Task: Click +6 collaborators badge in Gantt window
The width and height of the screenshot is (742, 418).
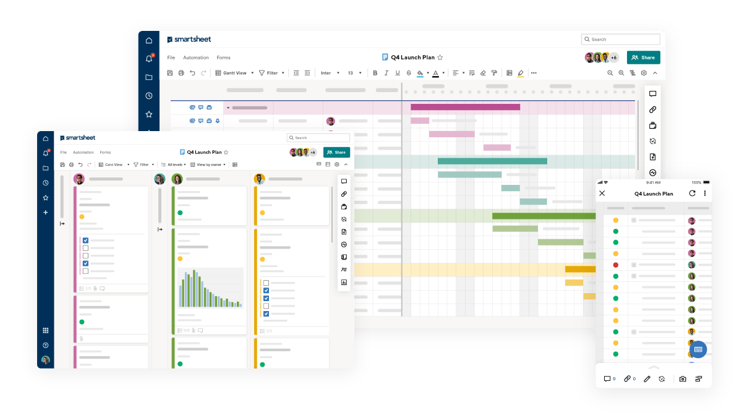Action: click(x=613, y=58)
